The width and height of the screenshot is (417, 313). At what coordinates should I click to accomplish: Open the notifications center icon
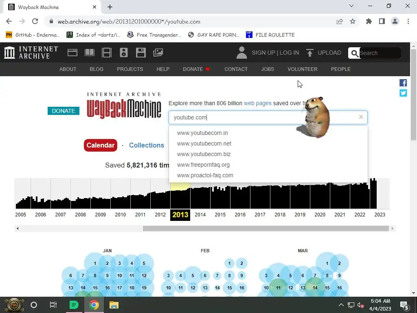point(404,305)
